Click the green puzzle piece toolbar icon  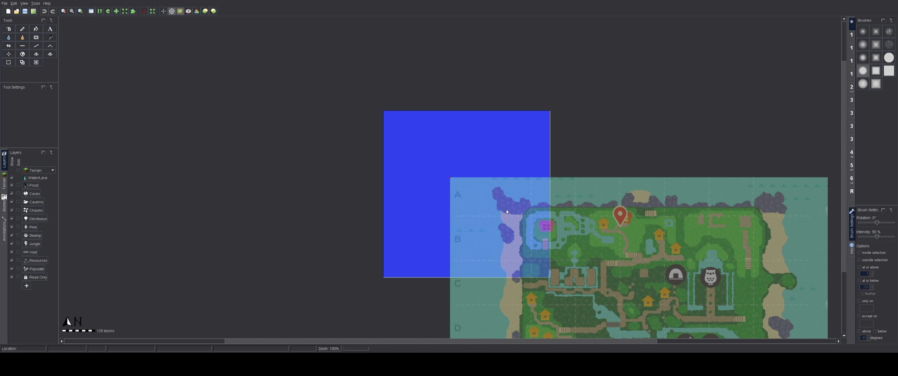tap(133, 11)
